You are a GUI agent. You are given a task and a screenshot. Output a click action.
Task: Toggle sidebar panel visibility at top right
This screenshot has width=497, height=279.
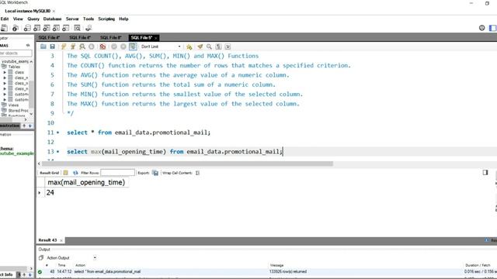click(492, 28)
